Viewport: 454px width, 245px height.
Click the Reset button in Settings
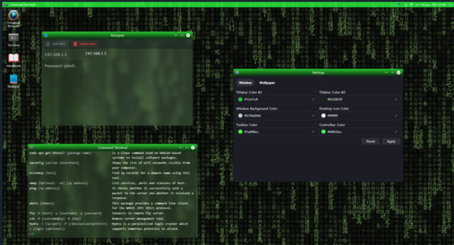click(x=371, y=141)
